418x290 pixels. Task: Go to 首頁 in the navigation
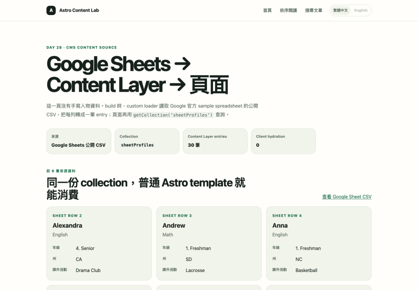(267, 10)
